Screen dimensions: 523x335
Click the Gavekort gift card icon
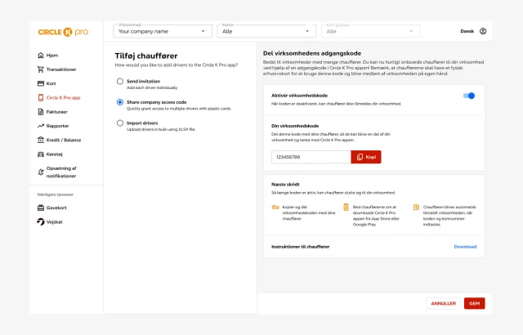pos(41,208)
